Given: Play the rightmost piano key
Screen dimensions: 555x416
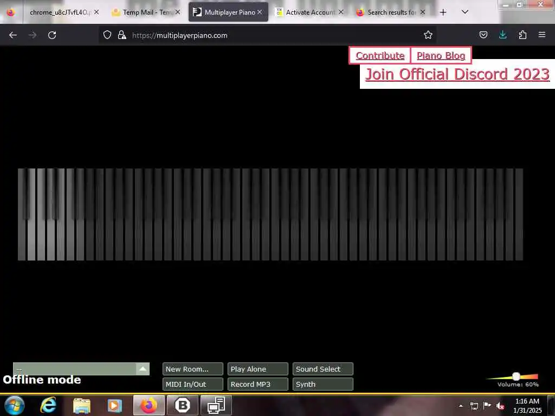Looking at the screenshot, I should coord(519,214).
